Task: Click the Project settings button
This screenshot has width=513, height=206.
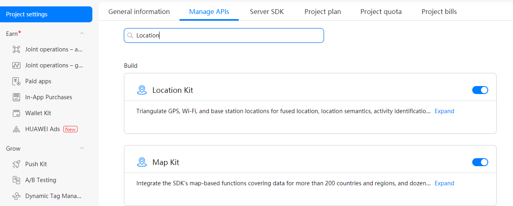Action: (x=46, y=14)
